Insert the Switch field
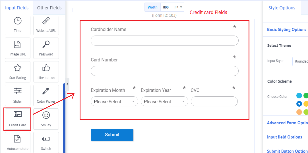 [x=46, y=143]
